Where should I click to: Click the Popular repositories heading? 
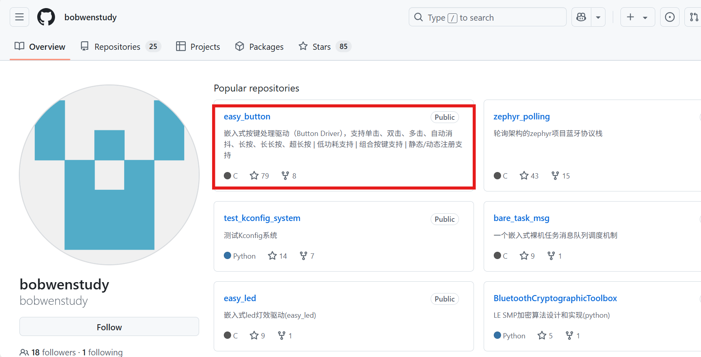point(257,88)
